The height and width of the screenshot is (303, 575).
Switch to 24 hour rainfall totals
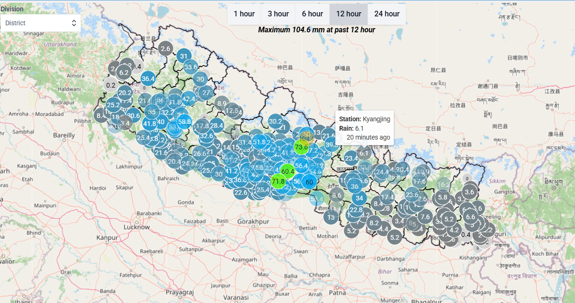[387, 14]
